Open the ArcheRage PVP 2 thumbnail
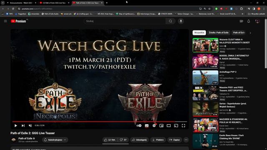267x150 pixels. click(205, 77)
